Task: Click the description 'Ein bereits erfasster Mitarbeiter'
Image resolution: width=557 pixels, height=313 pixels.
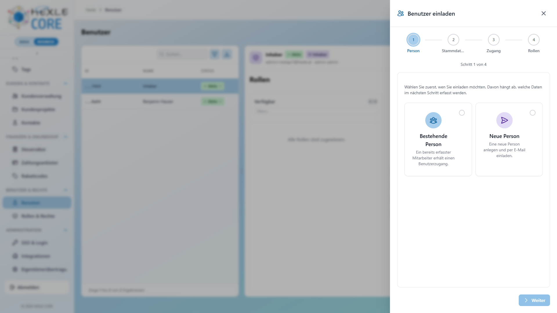Action: (x=433, y=158)
